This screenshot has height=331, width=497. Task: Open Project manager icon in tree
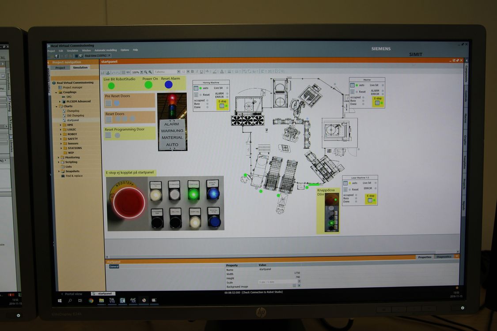click(x=60, y=87)
